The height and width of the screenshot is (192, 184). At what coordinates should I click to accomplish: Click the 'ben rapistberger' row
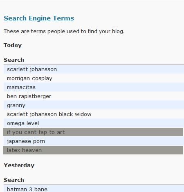tap(94, 96)
